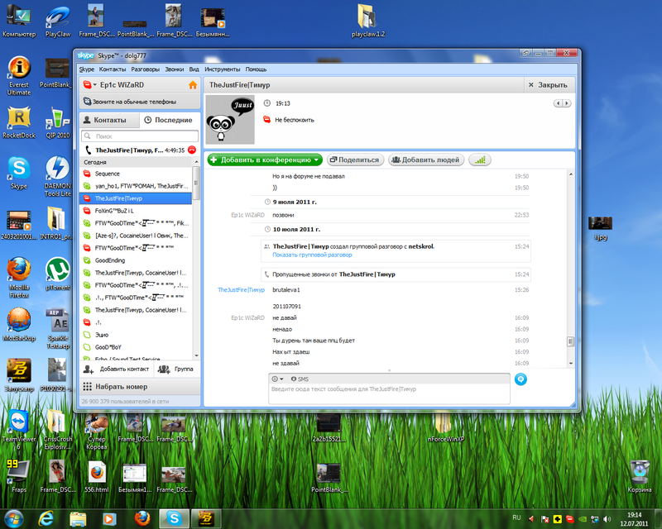The height and width of the screenshot is (529, 662).
Task: Click TheJustFire panda avatar thumbnail
Action: coord(230,119)
